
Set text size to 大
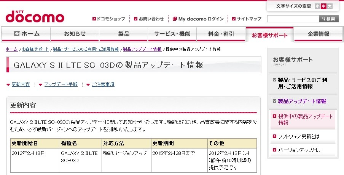click(330, 6)
